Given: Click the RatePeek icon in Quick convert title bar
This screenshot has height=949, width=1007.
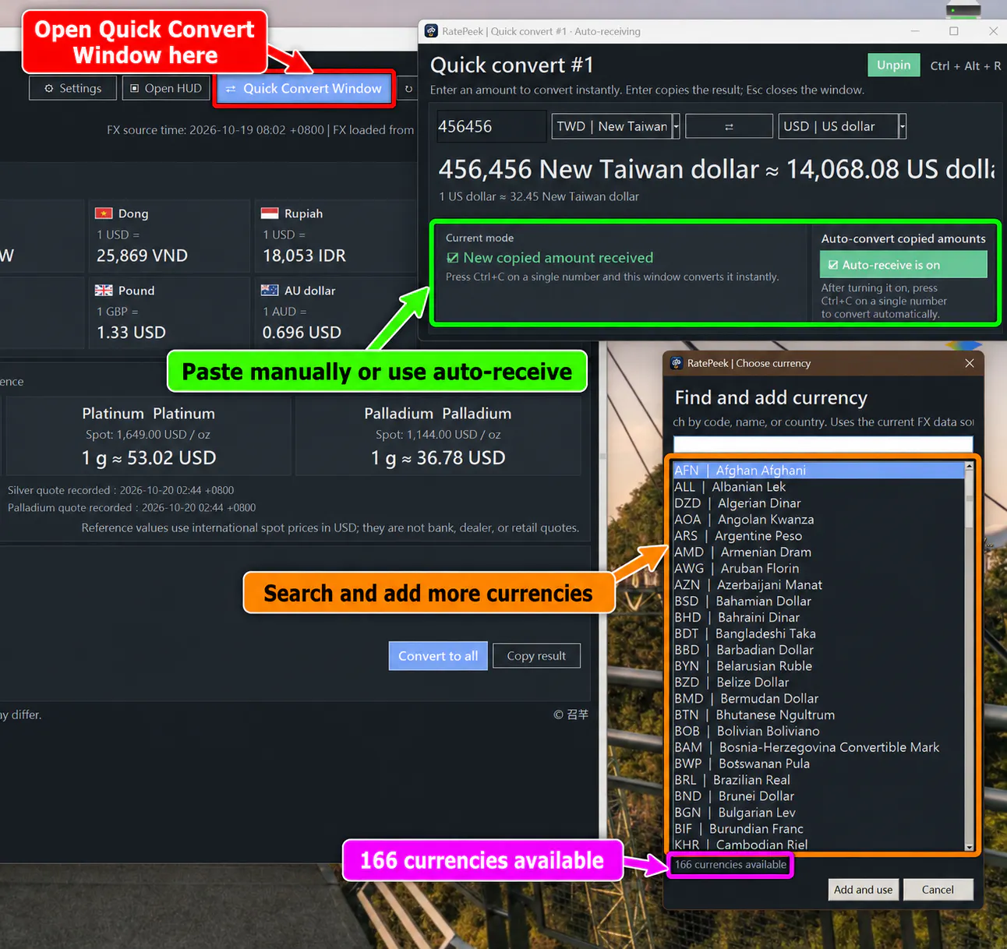Looking at the screenshot, I should click(x=431, y=31).
